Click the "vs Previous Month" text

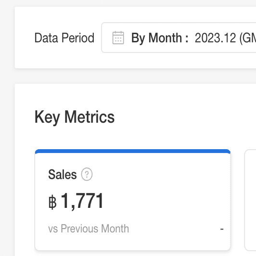coord(89,229)
